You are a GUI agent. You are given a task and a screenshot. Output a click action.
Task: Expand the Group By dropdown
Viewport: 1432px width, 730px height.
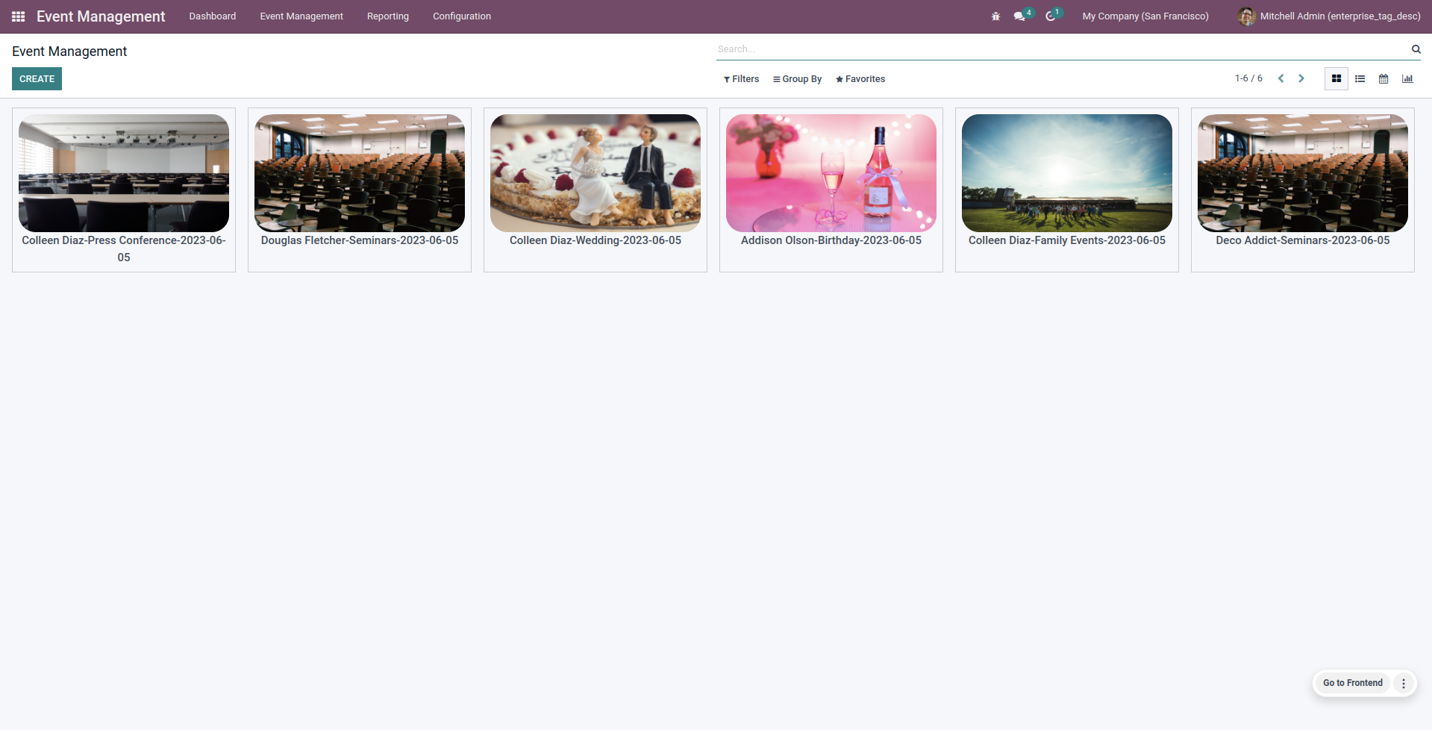tap(797, 79)
